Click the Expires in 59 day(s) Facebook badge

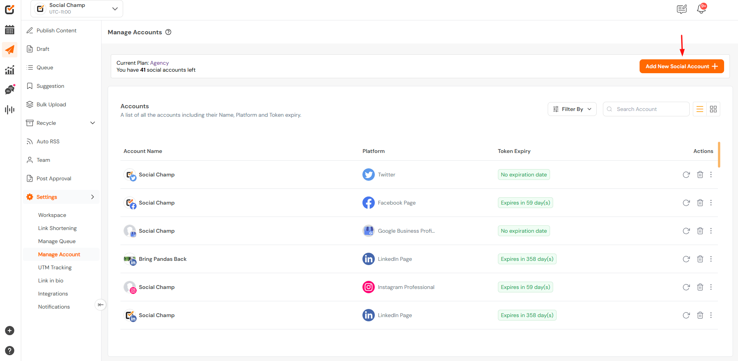point(525,203)
